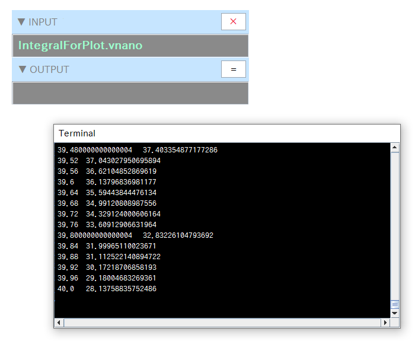The height and width of the screenshot is (341, 415).
Task: Select the INPUT header label
Action: coord(43,22)
